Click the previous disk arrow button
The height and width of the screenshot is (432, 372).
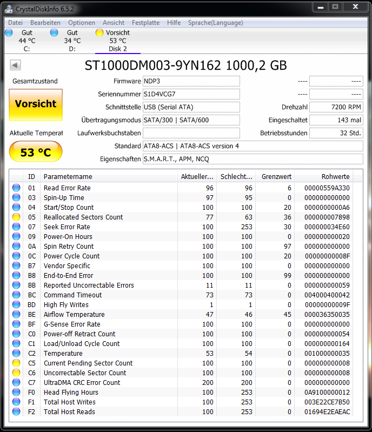point(15,65)
